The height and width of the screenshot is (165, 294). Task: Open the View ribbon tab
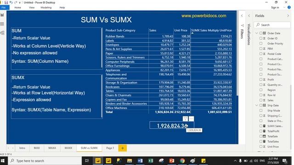[32, 7]
